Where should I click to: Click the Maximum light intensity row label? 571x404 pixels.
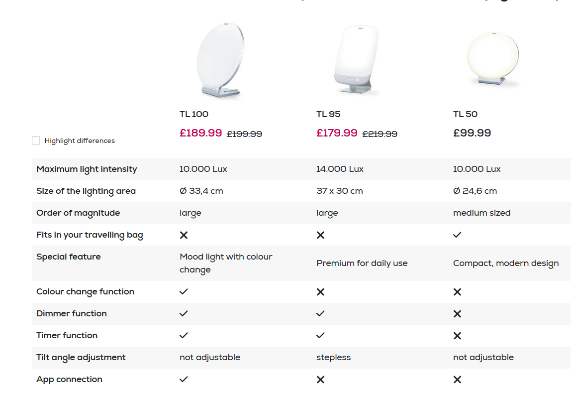(87, 169)
